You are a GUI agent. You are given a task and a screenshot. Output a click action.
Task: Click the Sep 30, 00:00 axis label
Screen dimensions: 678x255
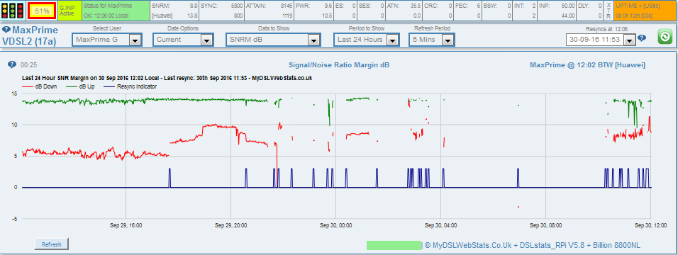336,225
